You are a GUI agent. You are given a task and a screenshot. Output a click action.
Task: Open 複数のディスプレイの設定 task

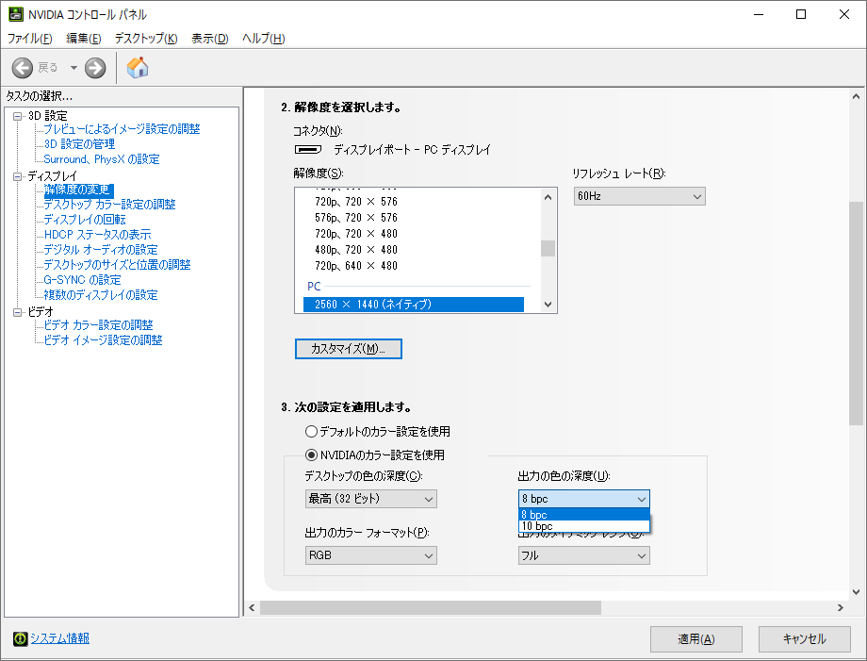point(101,295)
